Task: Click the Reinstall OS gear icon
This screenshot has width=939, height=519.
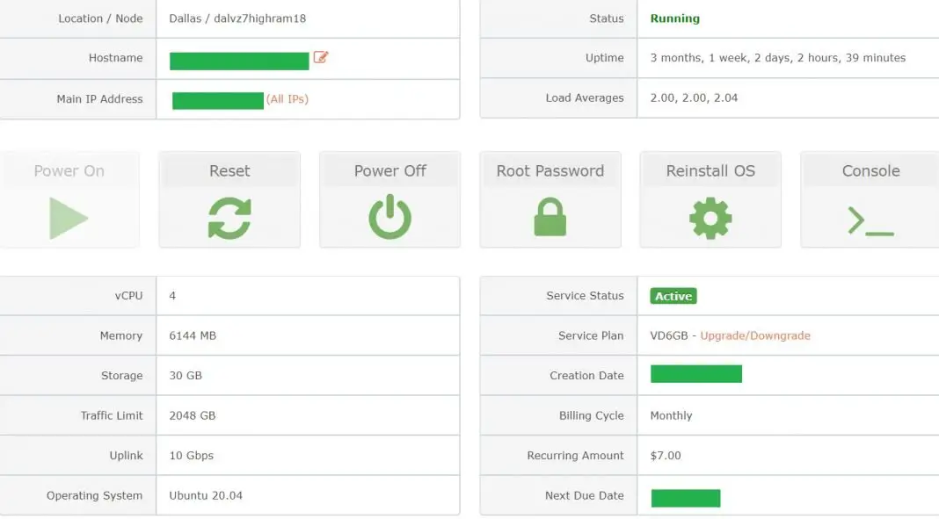Action: pos(710,218)
